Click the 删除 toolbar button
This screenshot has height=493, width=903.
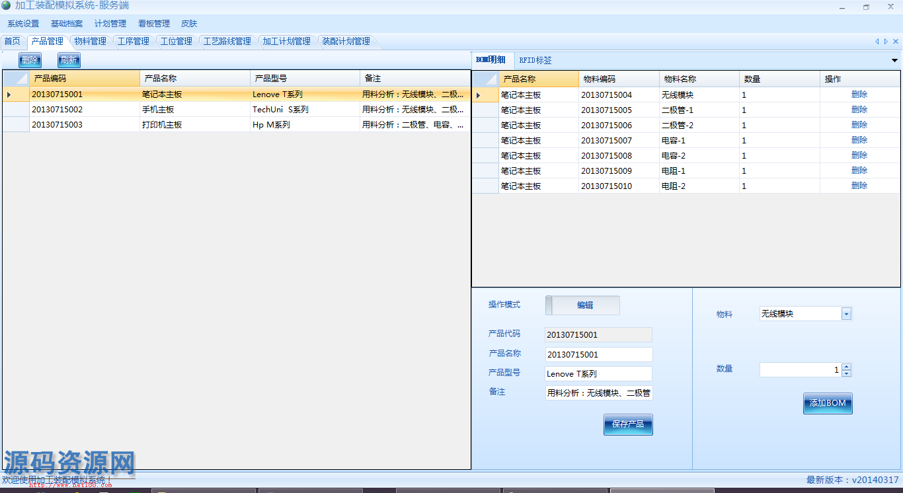click(x=30, y=60)
